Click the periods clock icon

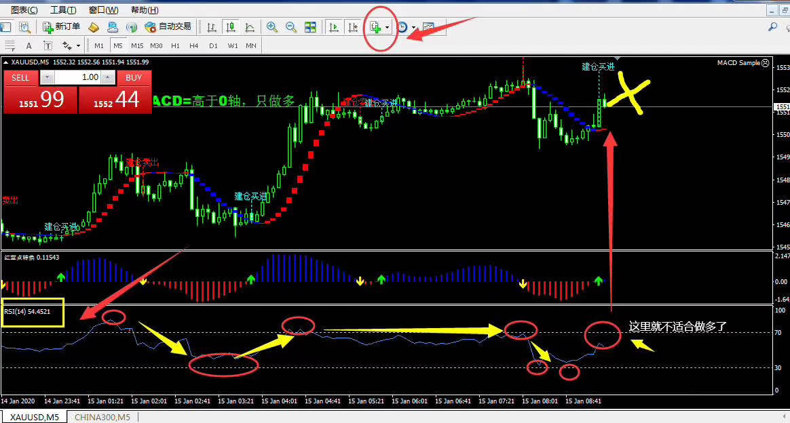point(402,27)
